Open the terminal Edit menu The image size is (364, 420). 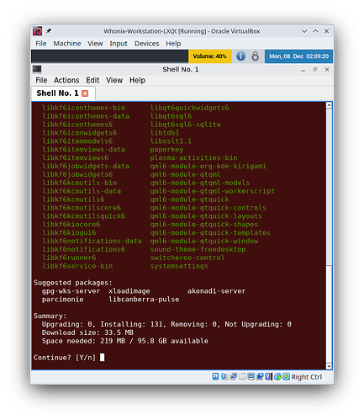click(x=92, y=80)
